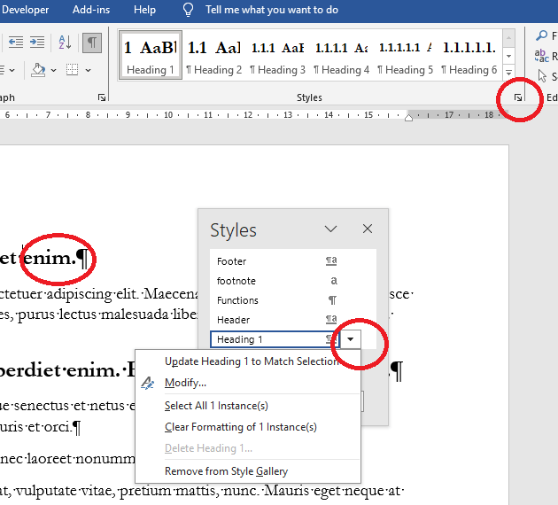558x505 pixels.
Task: Click the 'Tell me what you want to do' box
Action: click(272, 10)
